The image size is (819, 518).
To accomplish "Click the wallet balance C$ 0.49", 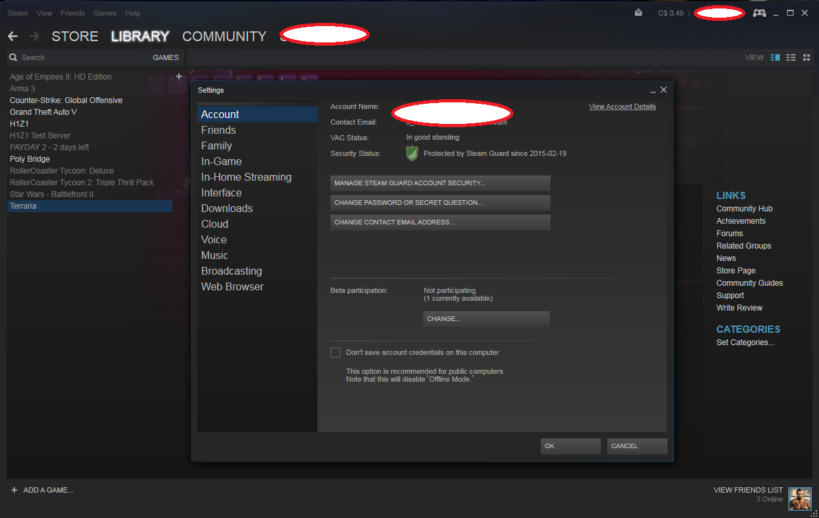I will click(x=671, y=13).
